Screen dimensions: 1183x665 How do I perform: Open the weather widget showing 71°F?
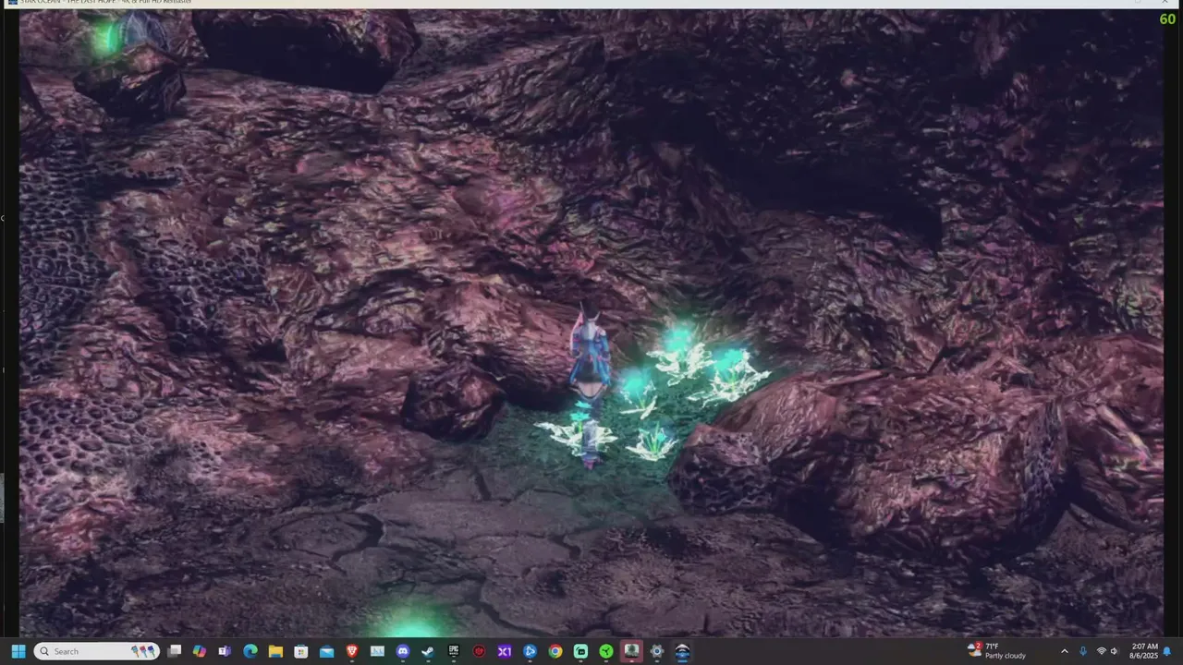pyautogui.click(x=996, y=651)
